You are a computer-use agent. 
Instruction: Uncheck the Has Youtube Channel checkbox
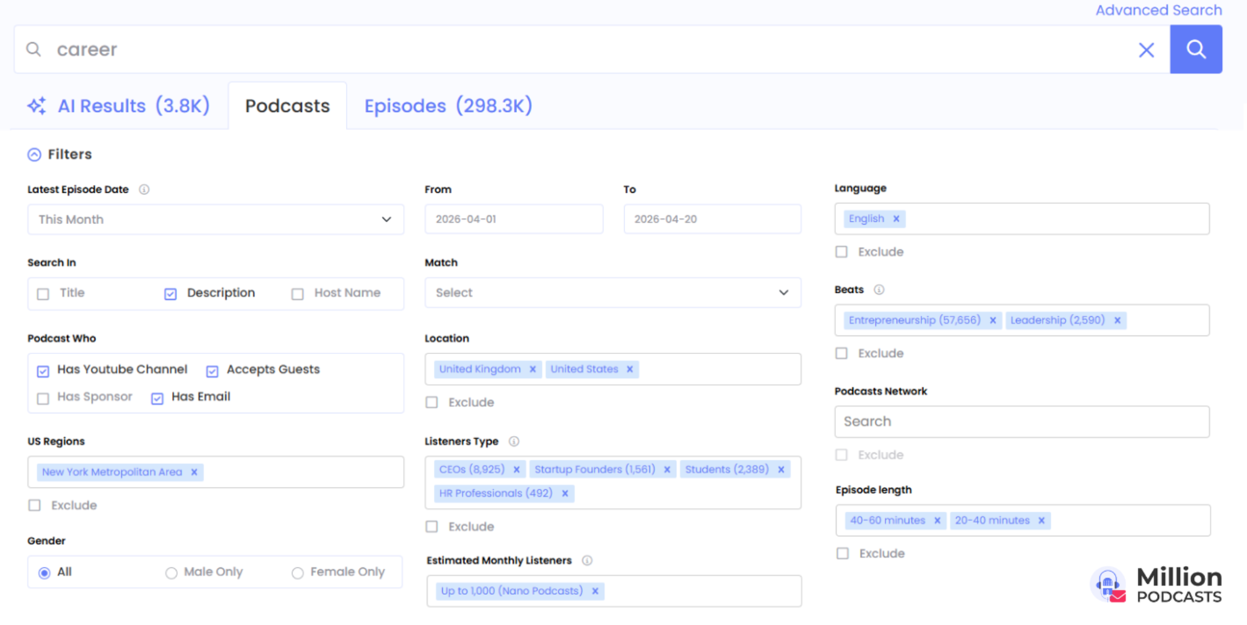point(43,371)
